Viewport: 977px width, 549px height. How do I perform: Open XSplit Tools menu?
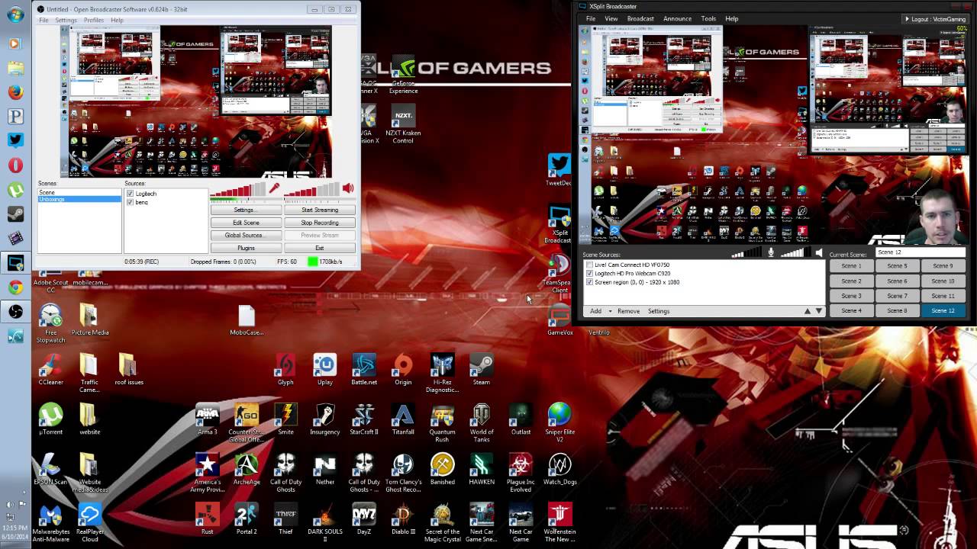pos(708,18)
